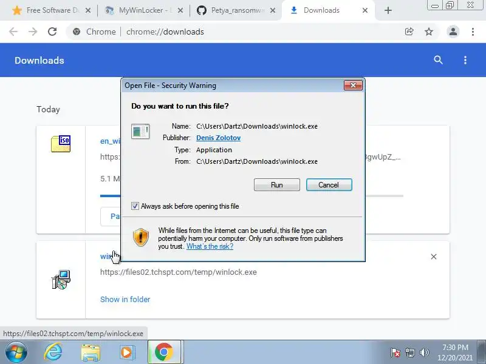Click the ISO file icon
486x364 pixels.
pos(61,144)
